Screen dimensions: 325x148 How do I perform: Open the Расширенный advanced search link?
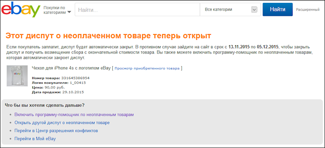pos(308,10)
